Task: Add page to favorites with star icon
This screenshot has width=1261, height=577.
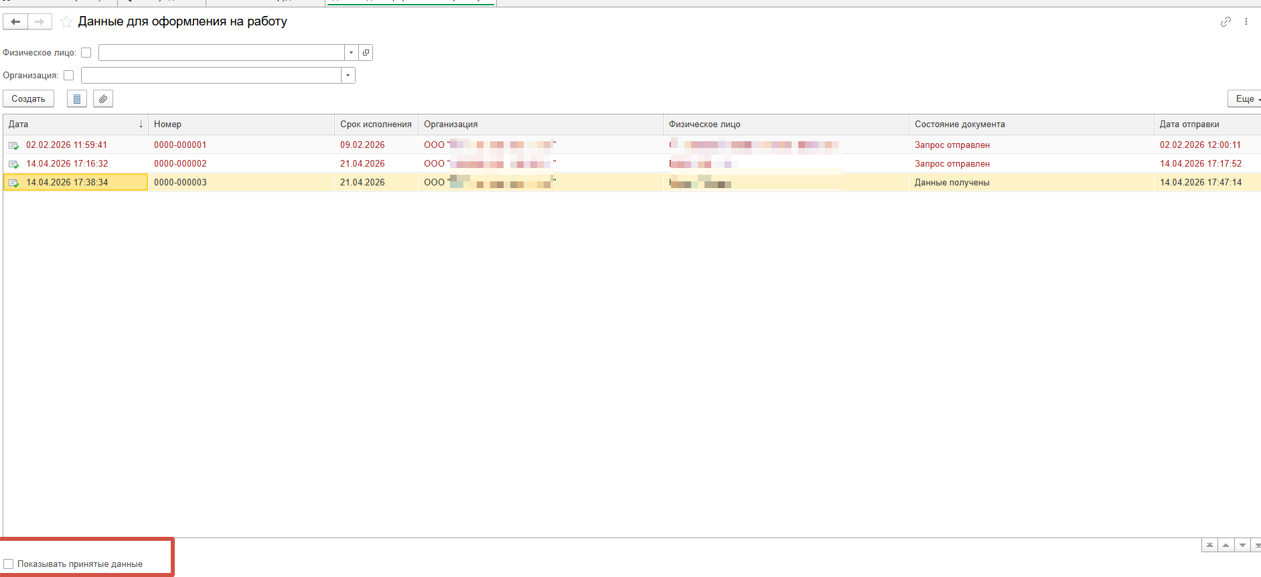Action: (x=66, y=22)
